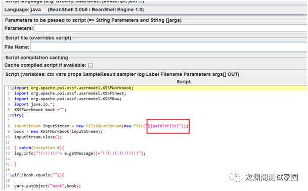Collapse the if block fold marker

click(12, 175)
